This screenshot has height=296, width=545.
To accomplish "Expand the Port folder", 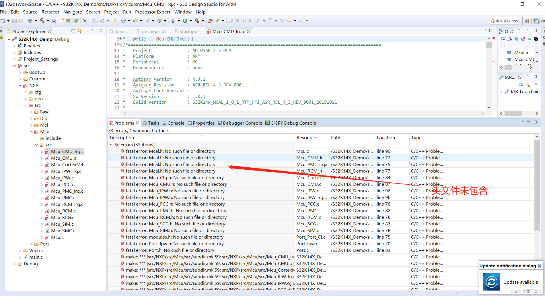I will coord(31,244).
